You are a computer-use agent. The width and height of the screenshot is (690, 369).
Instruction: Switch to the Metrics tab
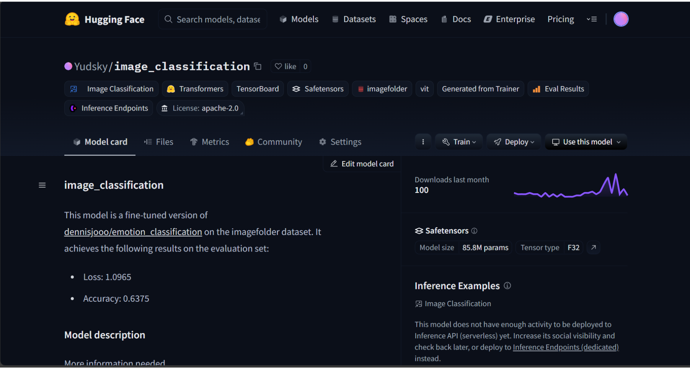(209, 142)
